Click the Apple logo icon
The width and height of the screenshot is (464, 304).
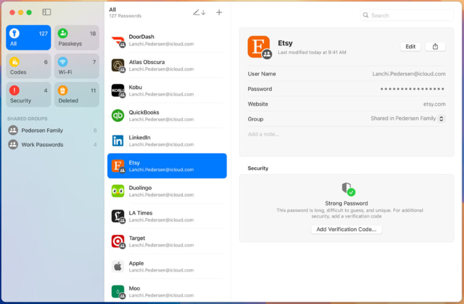click(x=118, y=266)
